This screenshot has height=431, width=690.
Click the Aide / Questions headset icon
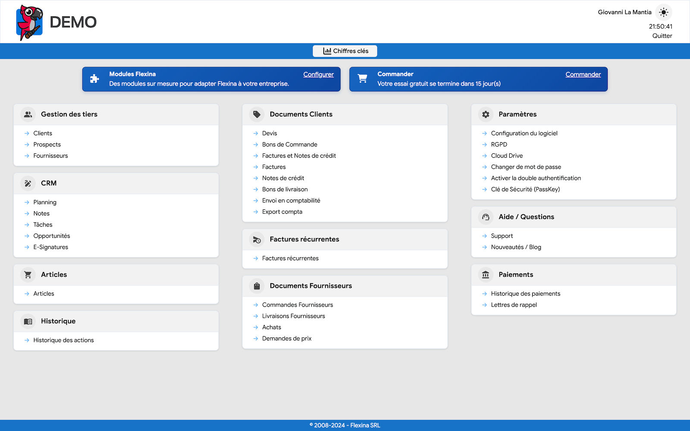(x=486, y=217)
